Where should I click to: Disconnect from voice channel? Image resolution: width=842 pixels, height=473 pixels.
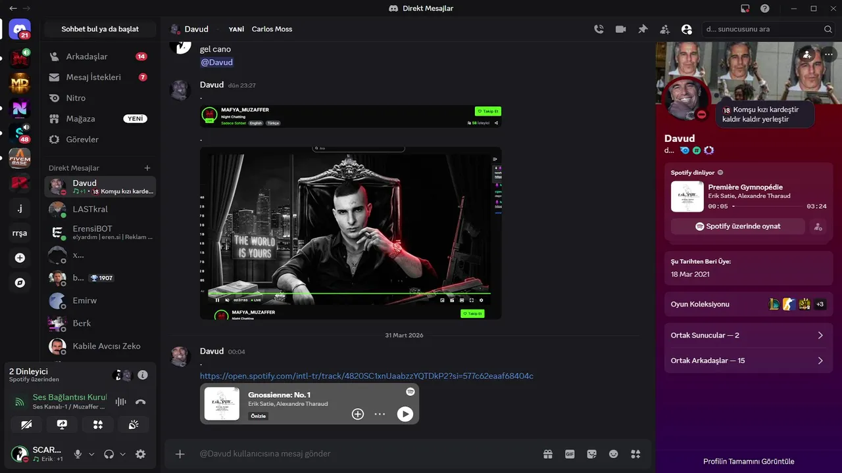(x=140, y=401)
